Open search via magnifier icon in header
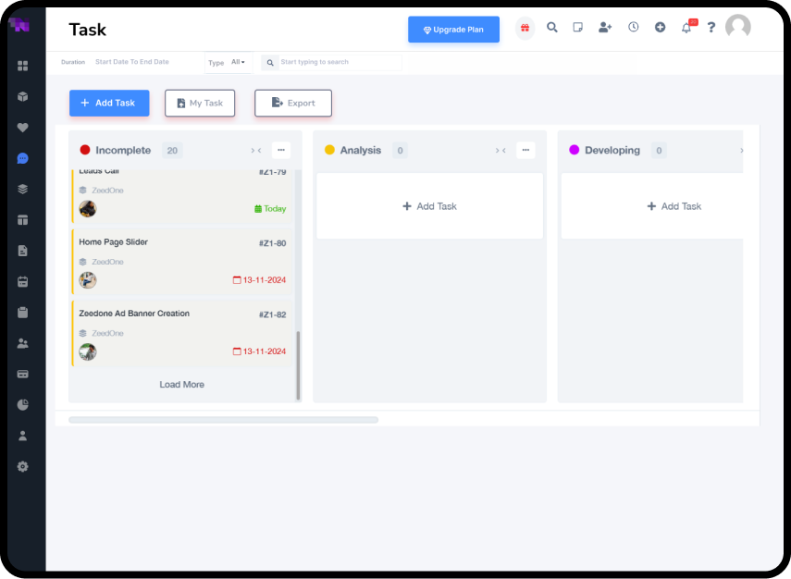The height and width of the screenshot is (579, 791). point(552,27)
